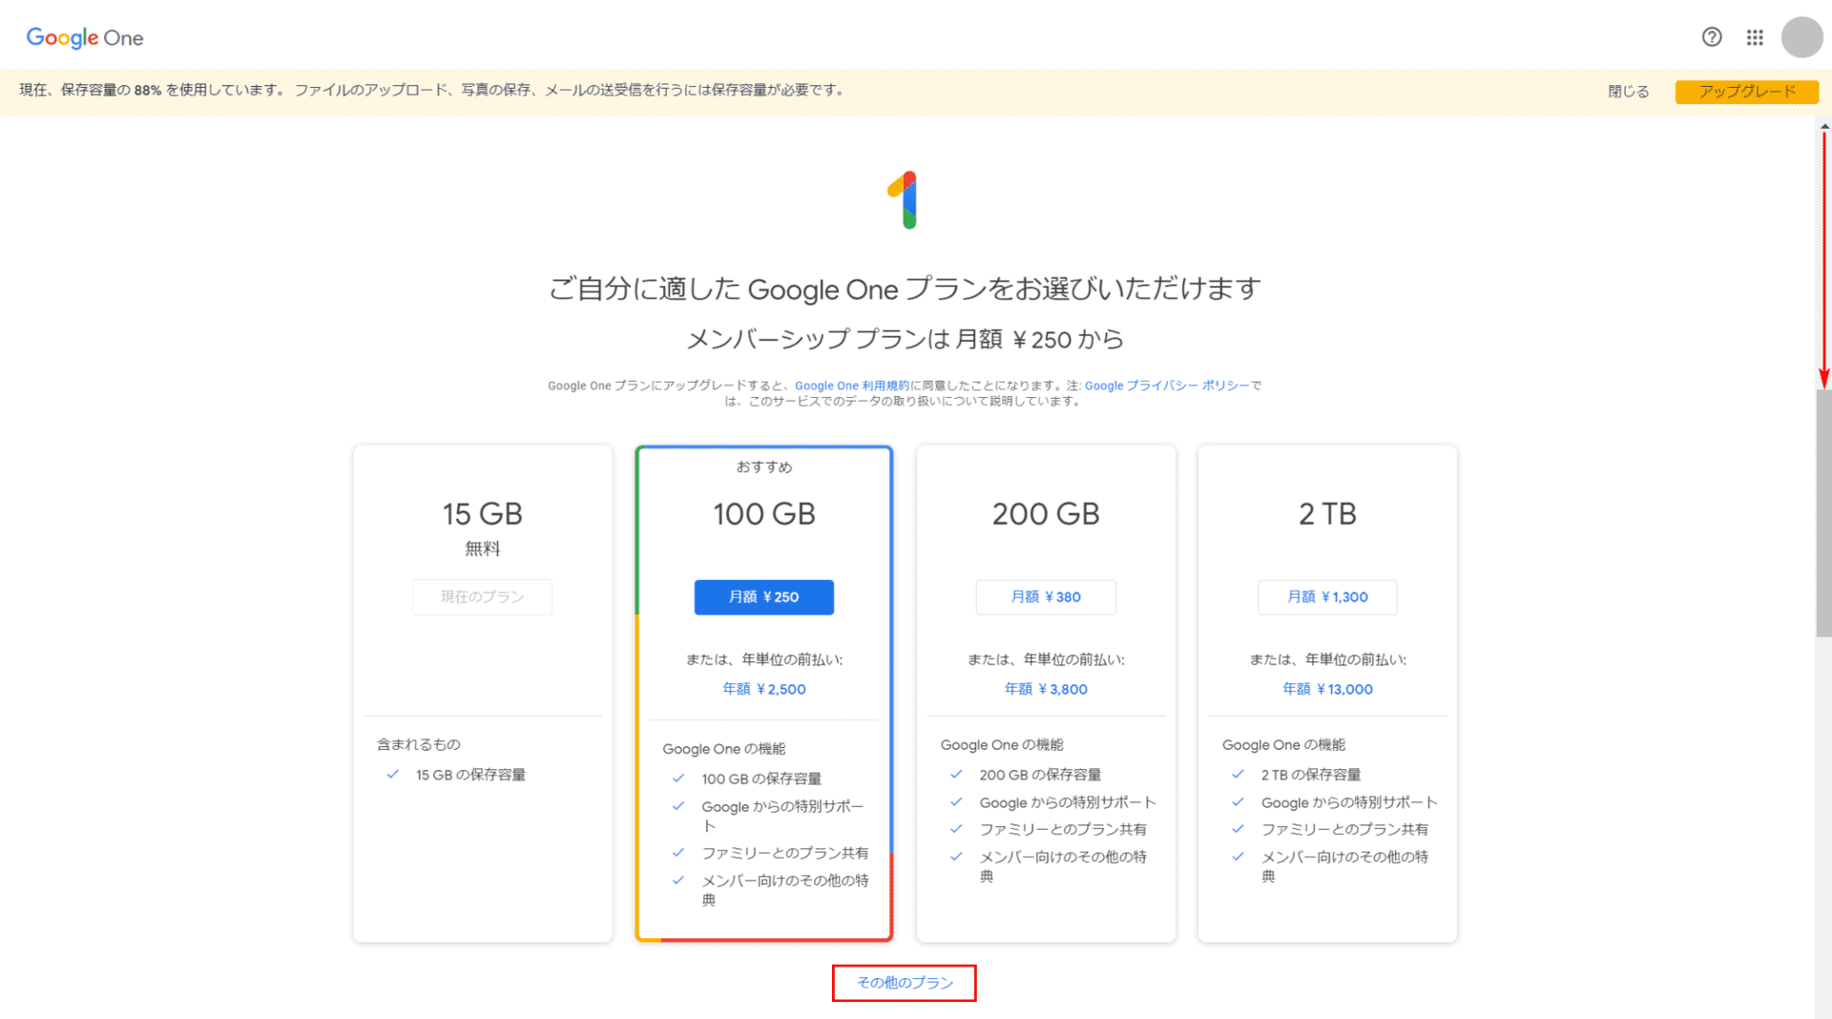
Task: Click checkmark beside 200 GB の保存容量
Action: (x=956, y=775)
